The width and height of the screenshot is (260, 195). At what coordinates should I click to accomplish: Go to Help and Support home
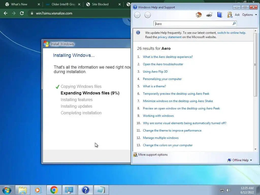click(199, 15)
